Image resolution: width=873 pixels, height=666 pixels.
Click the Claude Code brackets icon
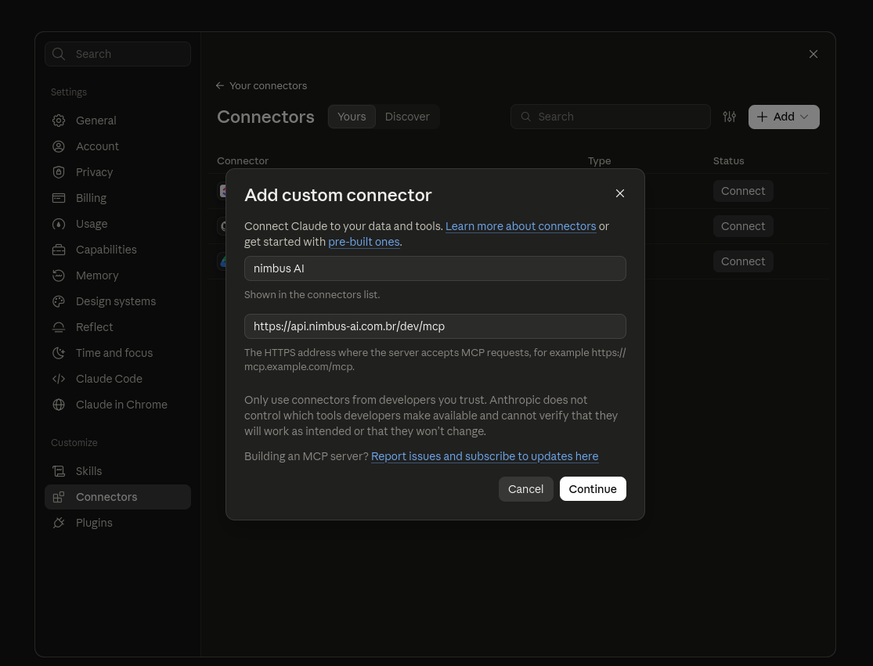pos(59,379)
